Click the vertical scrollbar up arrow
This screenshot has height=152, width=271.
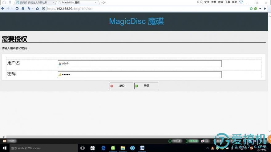(269, 16)
